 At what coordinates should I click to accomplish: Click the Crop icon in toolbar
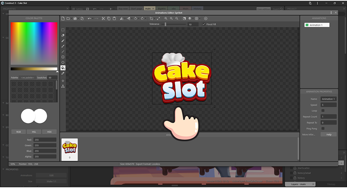tap(152, 18)
